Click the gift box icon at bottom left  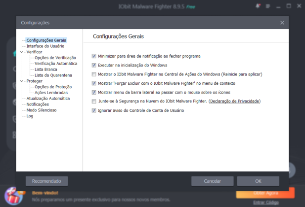(x=13, y=196)
